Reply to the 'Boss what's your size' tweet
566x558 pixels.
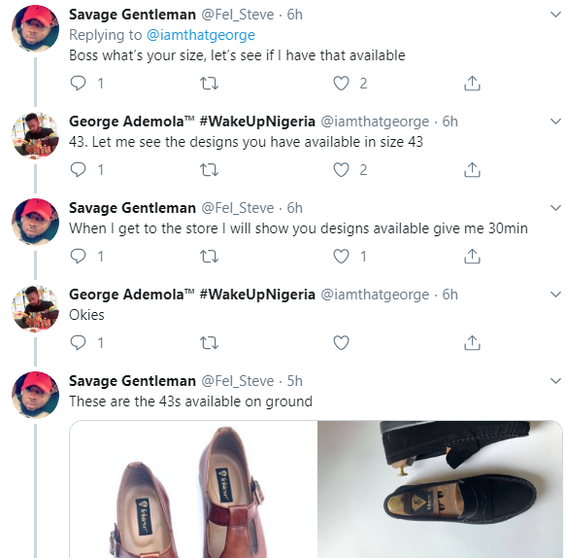(78, 84)
